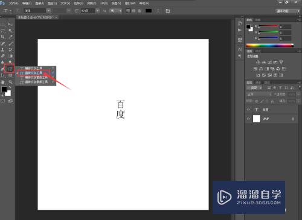Viewport: 302px width, 220px height.
Task: Click the Warp Text icon in options bar
Action: pyautogui.click(x=158, y=11)
